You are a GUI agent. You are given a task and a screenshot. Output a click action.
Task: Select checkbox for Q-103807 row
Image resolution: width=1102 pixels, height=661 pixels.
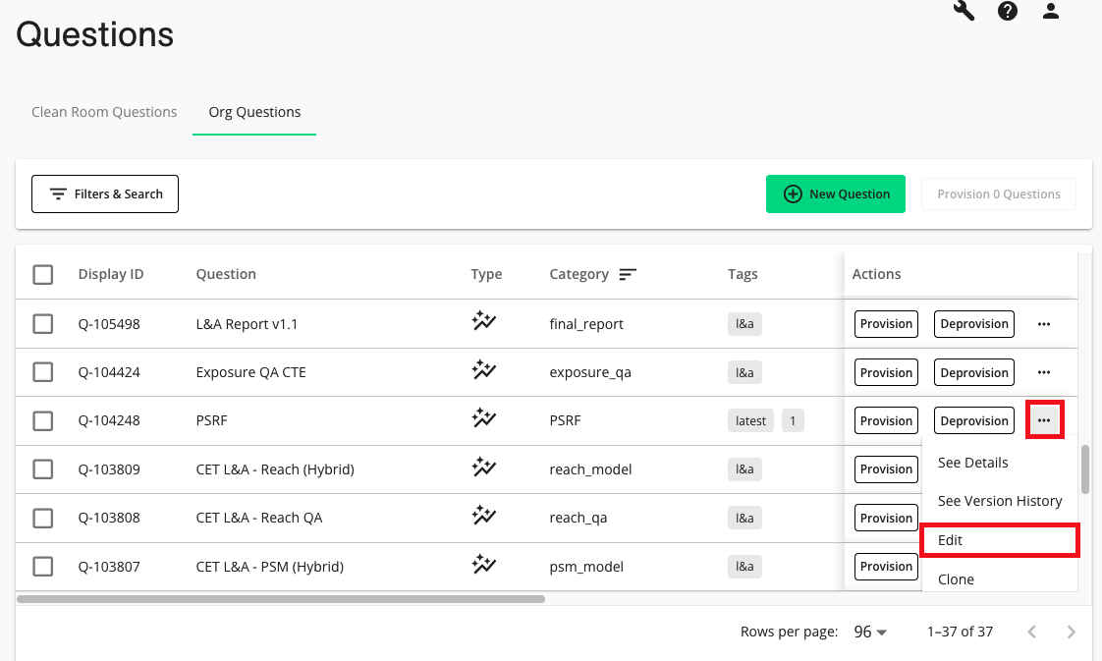click(43, 566)
